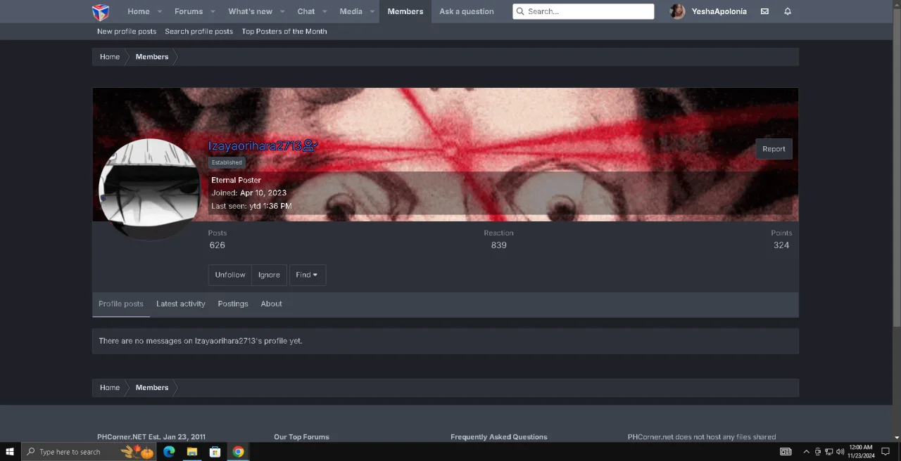This screenshot has width=901, height=461.
Task: Switch to the Postings tab
Action: coord(233,304)
